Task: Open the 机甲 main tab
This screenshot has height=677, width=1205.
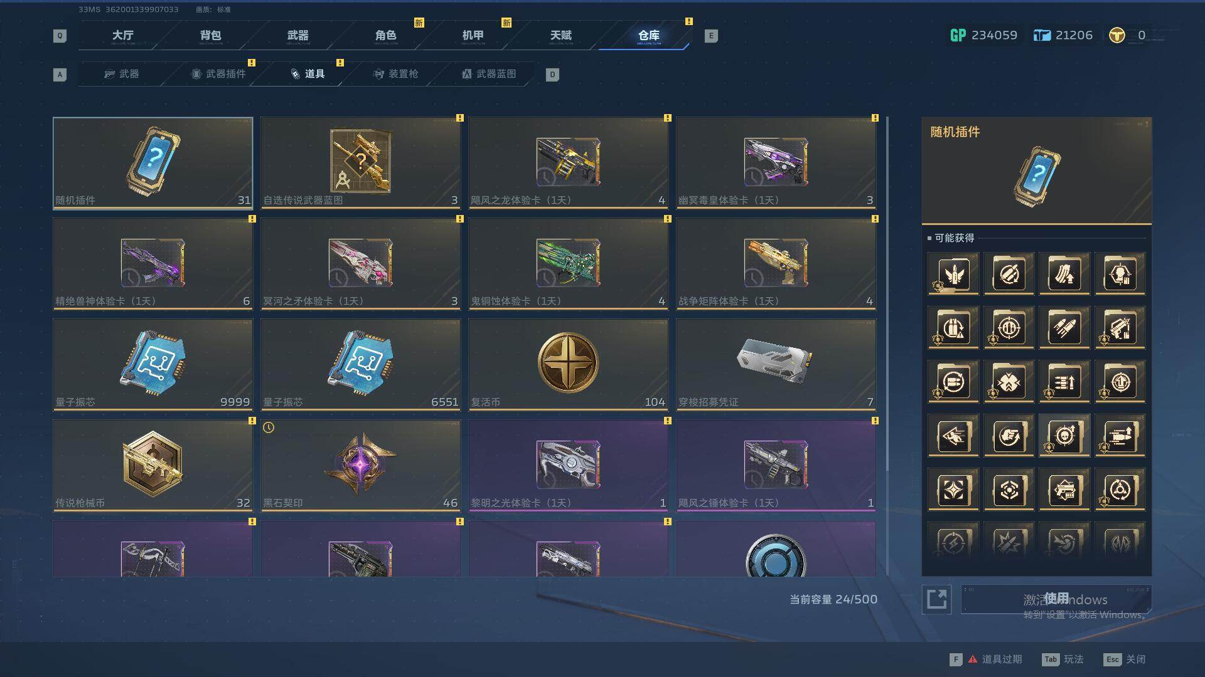Action: (x=473, y=36)
